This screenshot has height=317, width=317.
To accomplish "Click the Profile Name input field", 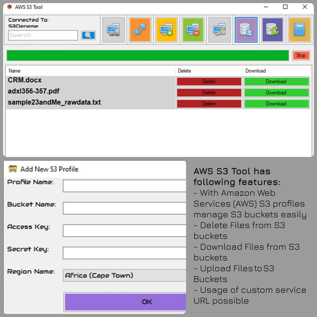I will click(124, 186).
